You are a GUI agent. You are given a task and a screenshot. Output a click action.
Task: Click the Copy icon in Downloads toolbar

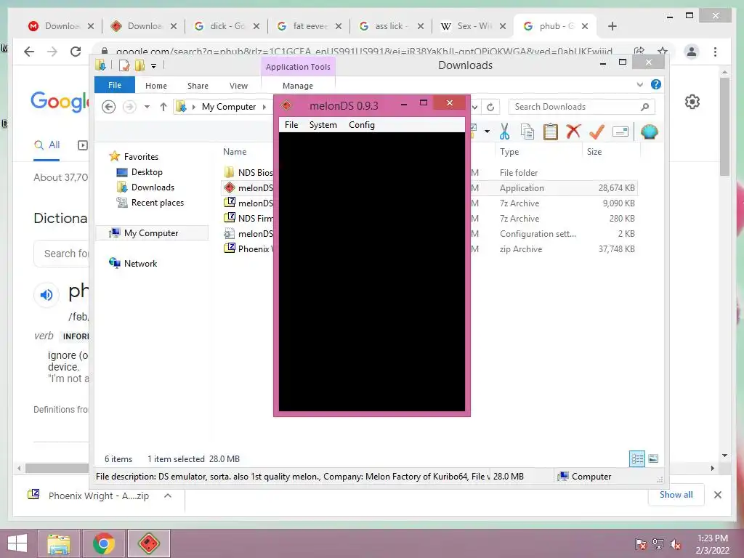527,132
